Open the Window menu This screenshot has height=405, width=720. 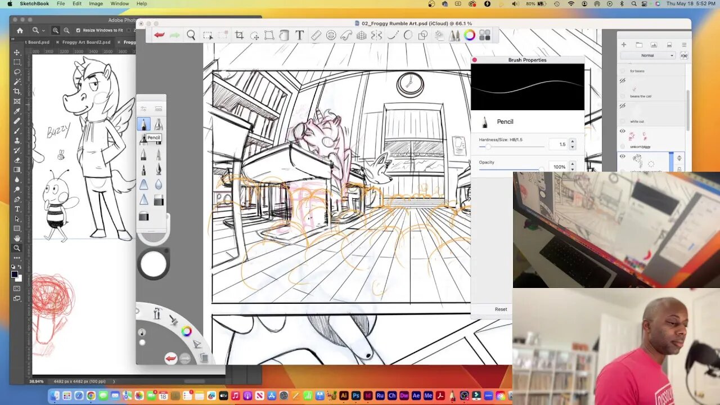[x=120, y=3]
